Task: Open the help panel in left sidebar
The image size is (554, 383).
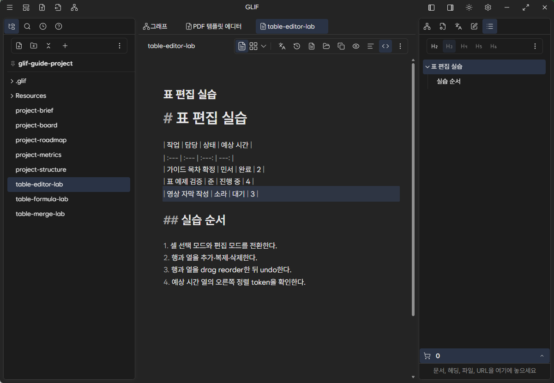Action: pyautogui.click(x=59, y=26)
